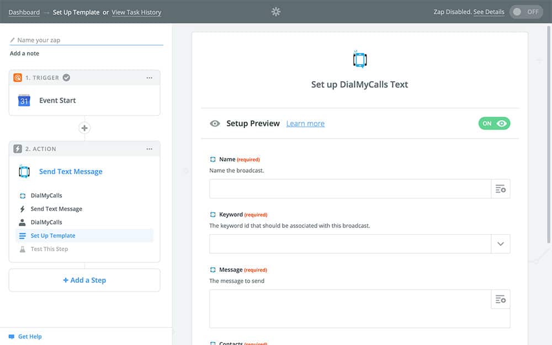
Task: Click the insert field icon for Name
Action: click(x=501, y=189)
